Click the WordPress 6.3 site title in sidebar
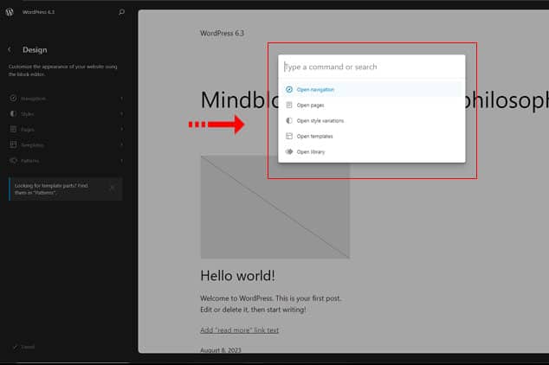 38,12
